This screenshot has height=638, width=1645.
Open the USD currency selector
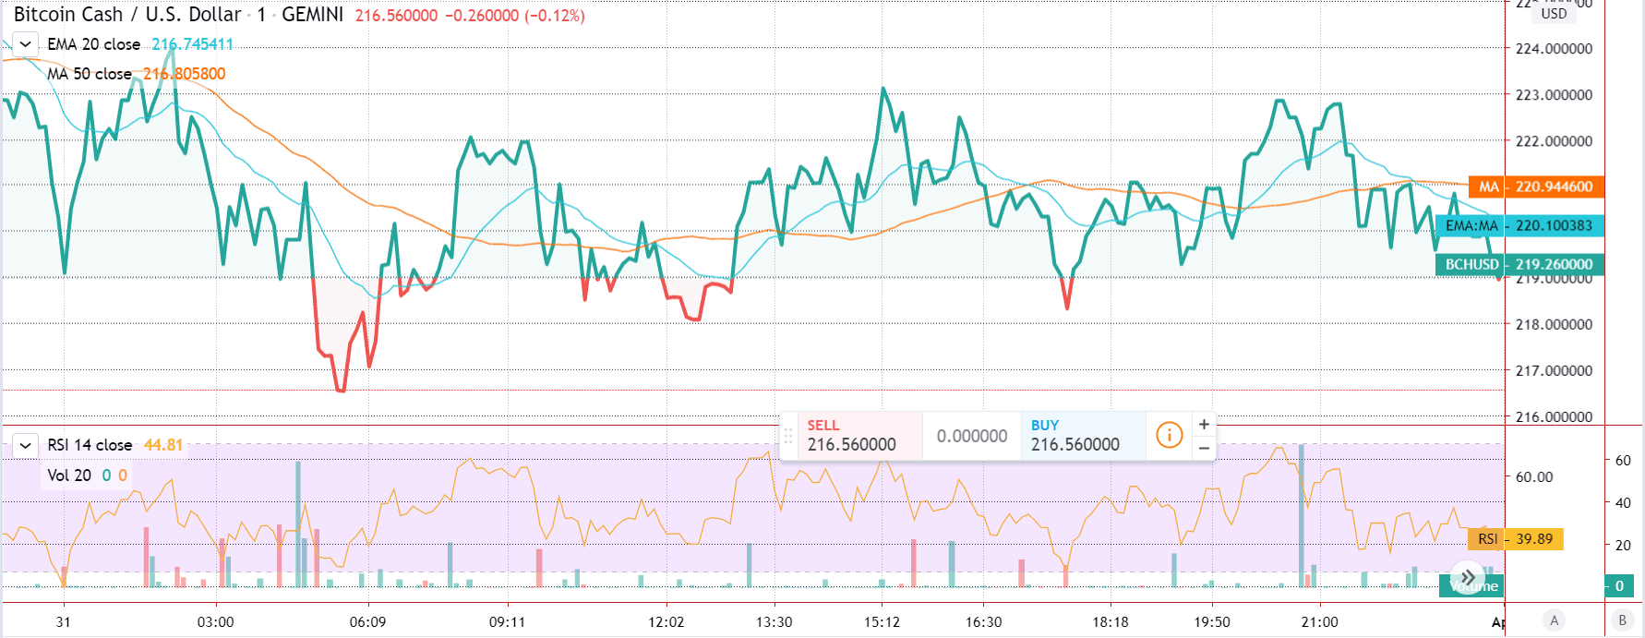click(1554, 13)
